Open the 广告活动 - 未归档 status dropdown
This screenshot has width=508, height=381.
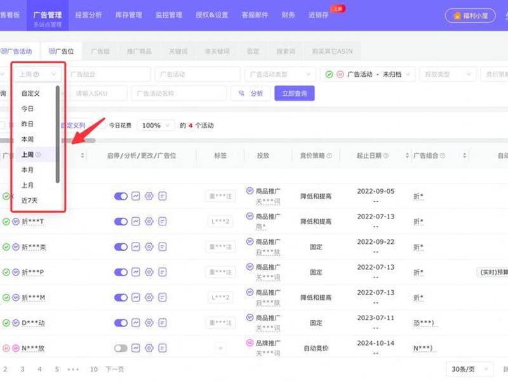[x=368, y=74]
